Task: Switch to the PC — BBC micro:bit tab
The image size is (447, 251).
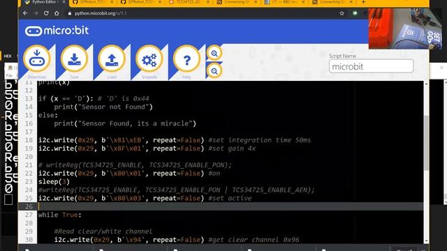Action: [284, 2]
